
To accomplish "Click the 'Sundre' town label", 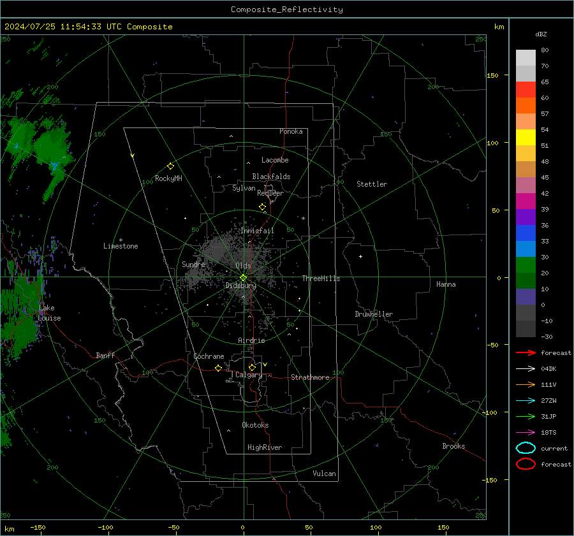I will [x=193, y=264].
